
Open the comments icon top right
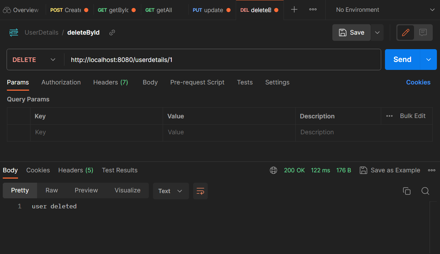tap(423, 32)
